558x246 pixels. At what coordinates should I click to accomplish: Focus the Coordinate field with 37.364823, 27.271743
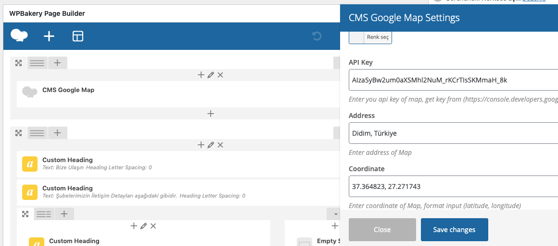coord(453,186)
